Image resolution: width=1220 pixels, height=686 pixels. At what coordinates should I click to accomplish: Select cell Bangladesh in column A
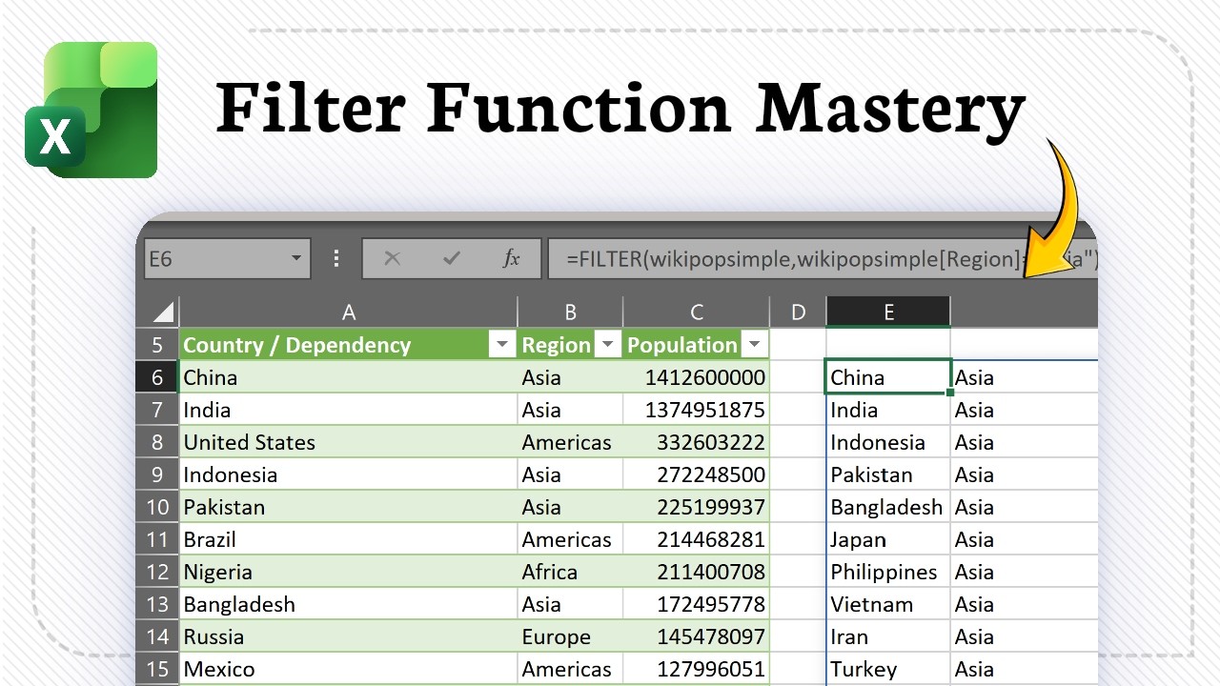[348, 604]
